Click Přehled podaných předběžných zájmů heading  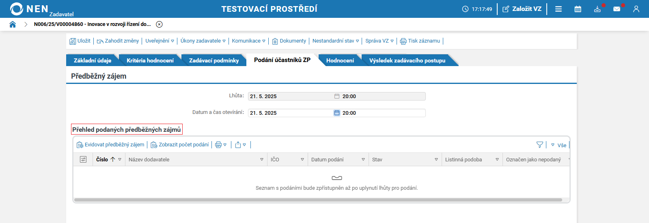[127, 129]
